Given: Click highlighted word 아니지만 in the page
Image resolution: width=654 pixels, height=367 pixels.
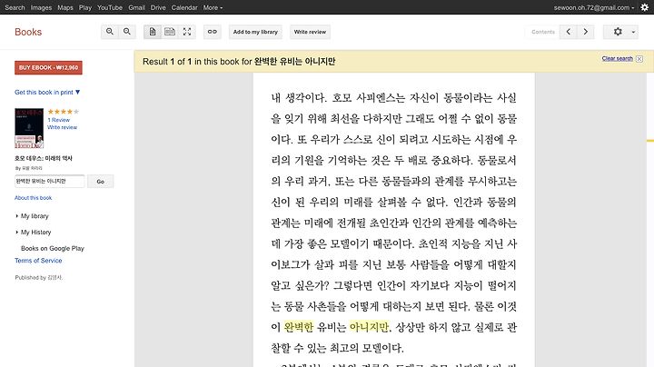Looking at the screenshot, I should pos(369,327).
